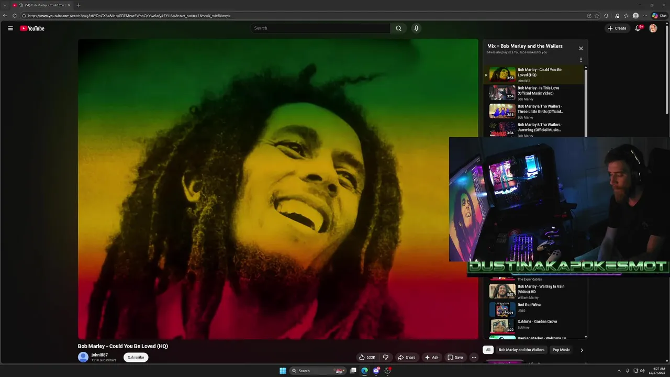670x377 pixels.
Task: Open OBS Studio taskbar icon
Action: [388, 371]
